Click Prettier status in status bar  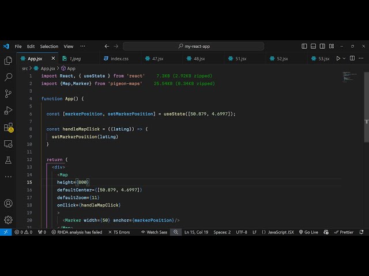tap(344, 232)
